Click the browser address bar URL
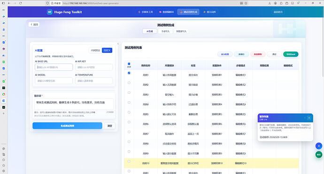Image resolution: width=324 pixels, height=174 pixels. click(91, 3)
